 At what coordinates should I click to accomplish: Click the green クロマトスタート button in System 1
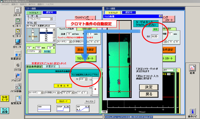coord(85,58)
